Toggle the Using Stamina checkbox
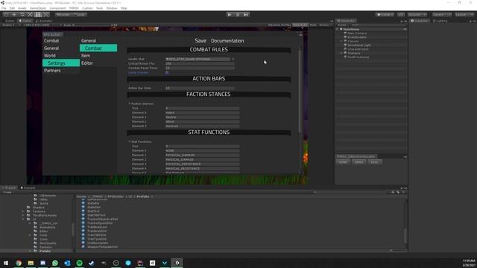The width and height of the screenshot is (477, 268). (x=167, y=73)
